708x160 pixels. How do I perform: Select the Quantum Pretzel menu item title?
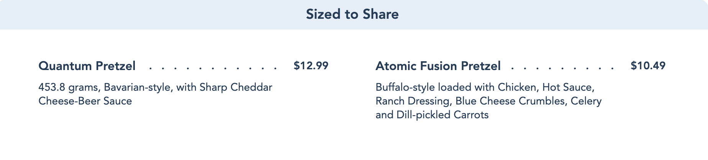87,66
